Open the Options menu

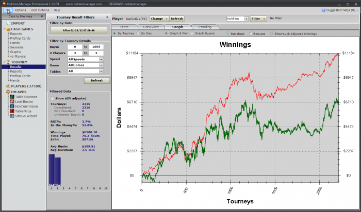coord(21,10)
